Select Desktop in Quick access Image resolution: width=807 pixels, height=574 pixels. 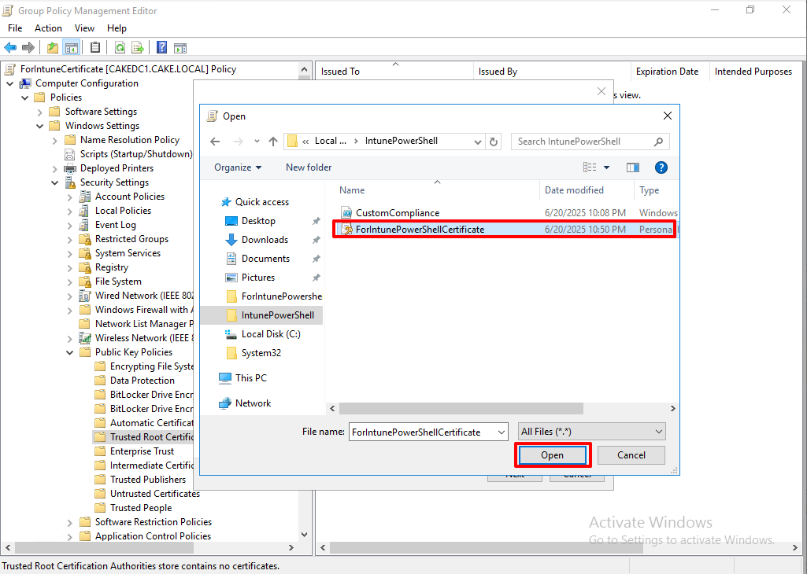[258, 221]
